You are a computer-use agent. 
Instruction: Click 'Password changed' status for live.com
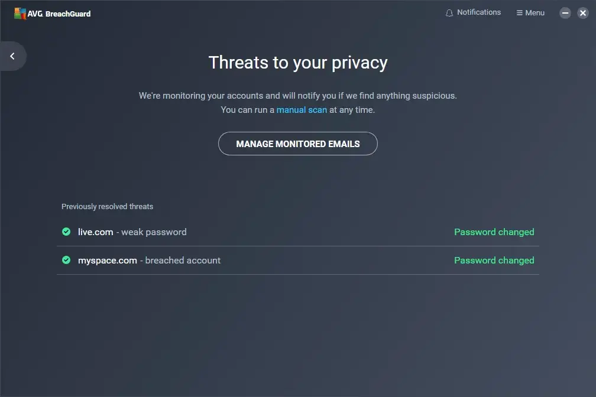coord(494,232)
